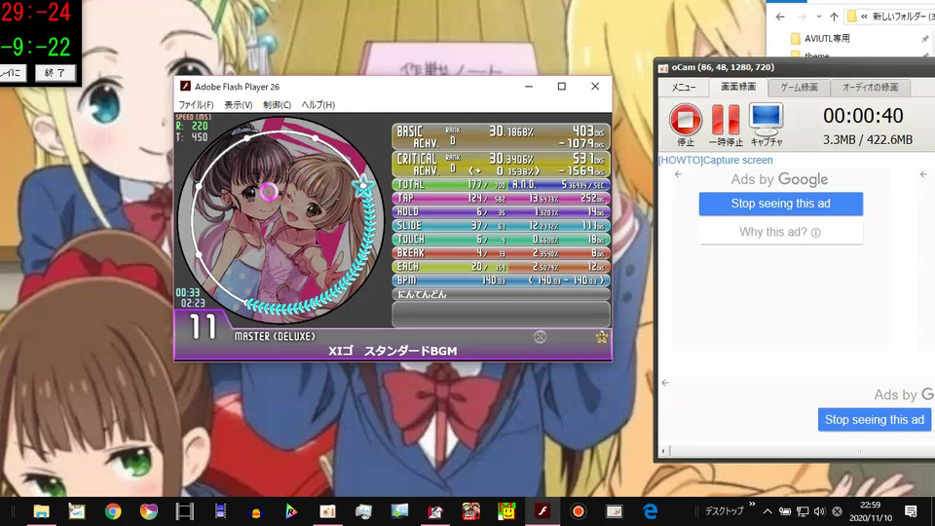Viewport: 935px width, 526px height.
Task: Open Explorer recent locations dropdown arrow
Action: click(x=819, y=17)
